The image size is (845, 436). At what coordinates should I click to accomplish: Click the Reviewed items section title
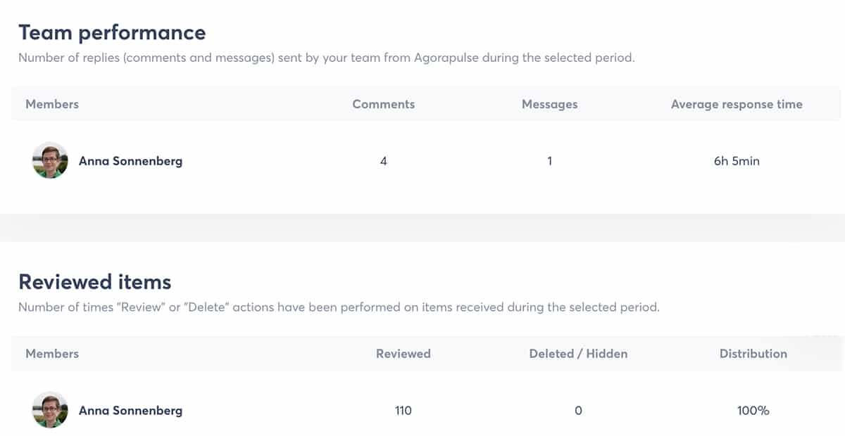coord(94,282)
